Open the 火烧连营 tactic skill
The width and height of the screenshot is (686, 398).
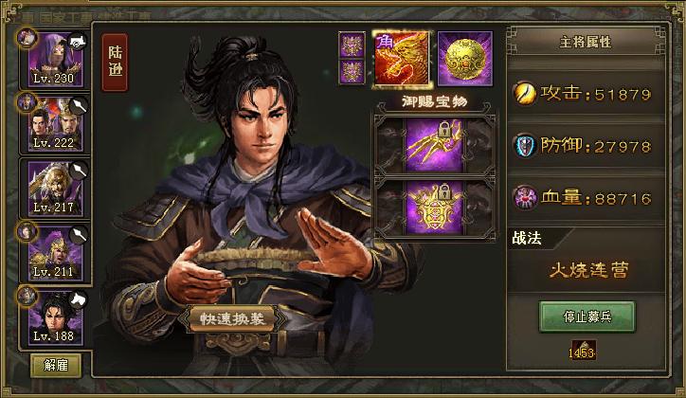click(x=588, y=270)
